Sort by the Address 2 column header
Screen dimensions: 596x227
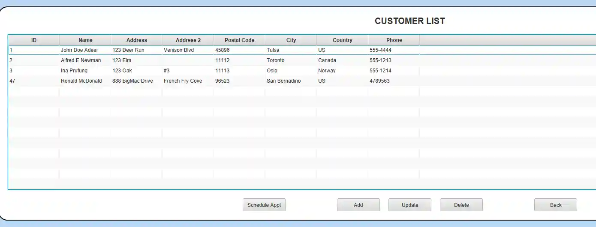pos(188,40)
